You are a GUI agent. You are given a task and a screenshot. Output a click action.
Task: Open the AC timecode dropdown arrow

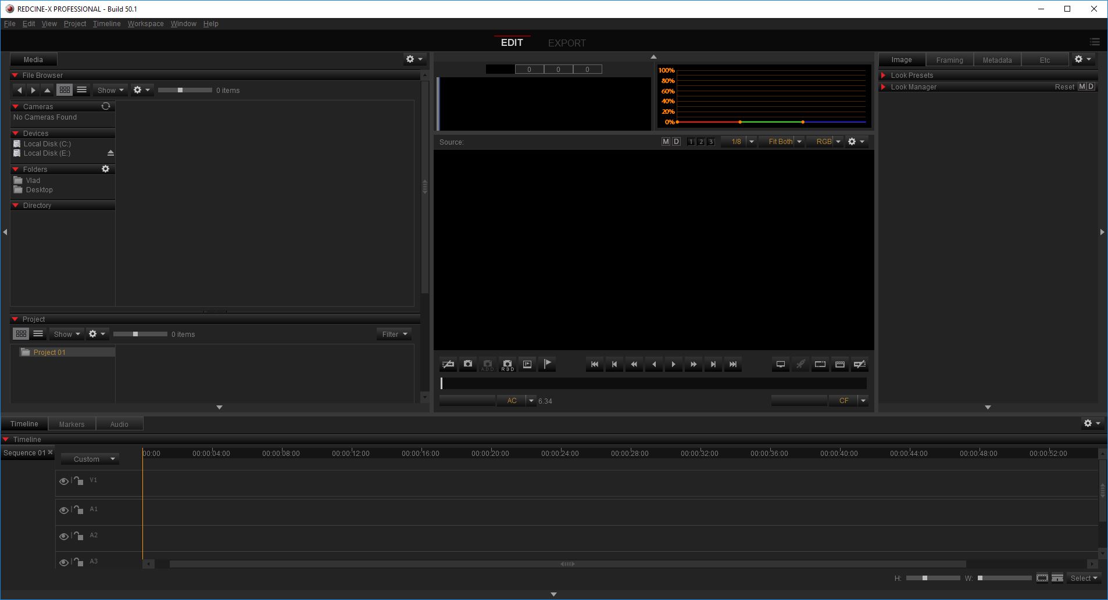[x=531, y=401]
